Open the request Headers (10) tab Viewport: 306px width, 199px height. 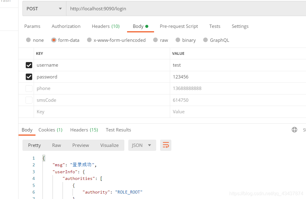pyautogui.click(x=106, y=26)
